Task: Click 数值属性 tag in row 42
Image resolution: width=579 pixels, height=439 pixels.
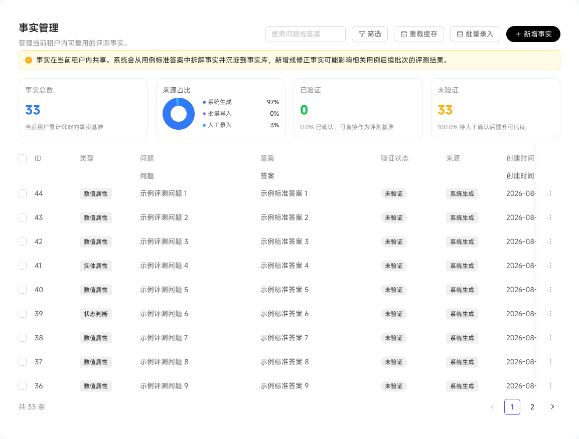Action: tap(96, 242)
